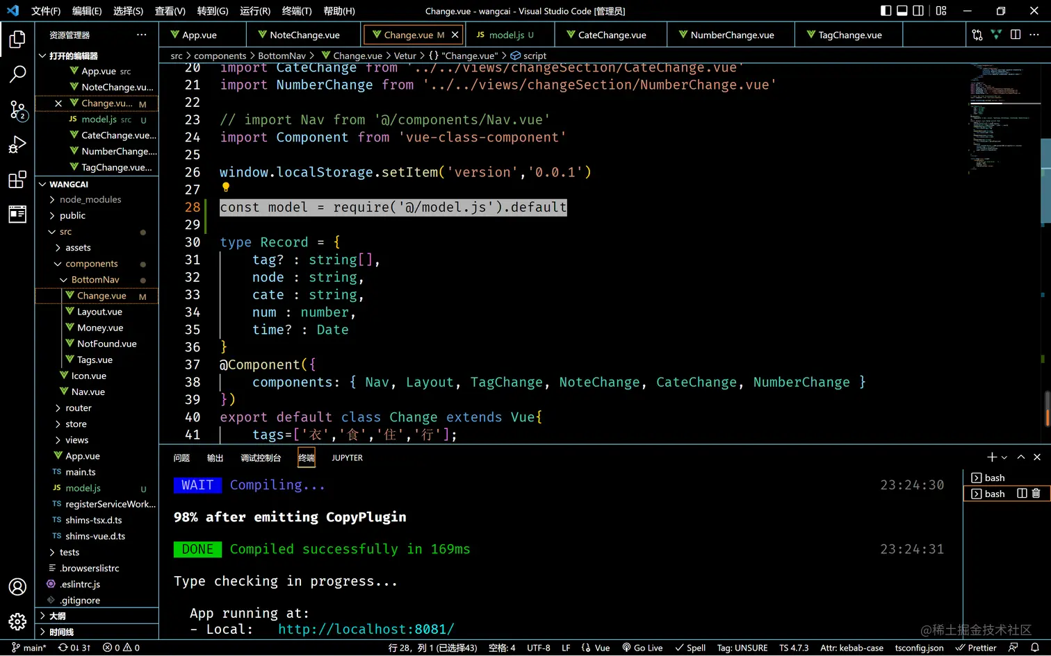Split the selected bash terminal
Screen dimensions: 1051x656
point(1022,494)
